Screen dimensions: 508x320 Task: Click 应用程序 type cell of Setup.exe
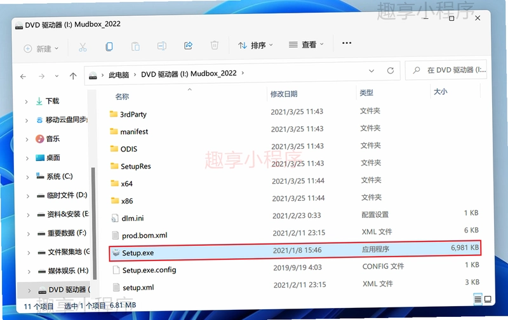click(375, 249)
